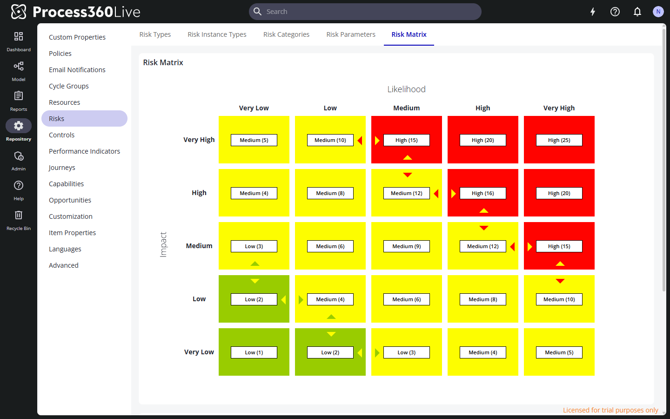Open Opportunities
The height and width of the screenshot is (419, 670).
point(84,200)
